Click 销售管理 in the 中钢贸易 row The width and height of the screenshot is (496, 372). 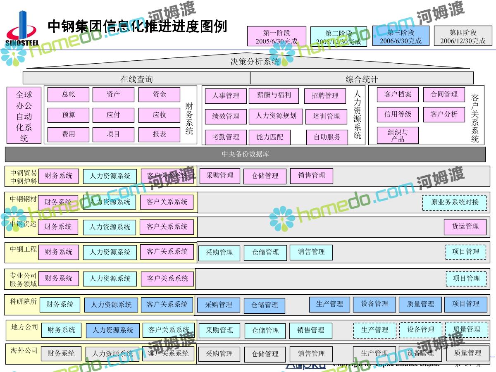click(311, 176)
